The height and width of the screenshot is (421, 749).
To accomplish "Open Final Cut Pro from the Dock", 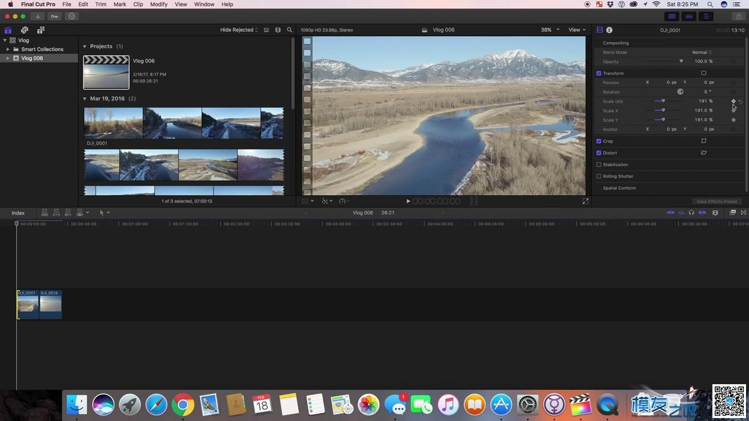I will [x=580, y=405].
